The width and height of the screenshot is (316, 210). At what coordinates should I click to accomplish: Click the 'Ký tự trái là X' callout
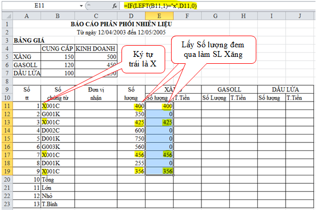pos(143,59)
